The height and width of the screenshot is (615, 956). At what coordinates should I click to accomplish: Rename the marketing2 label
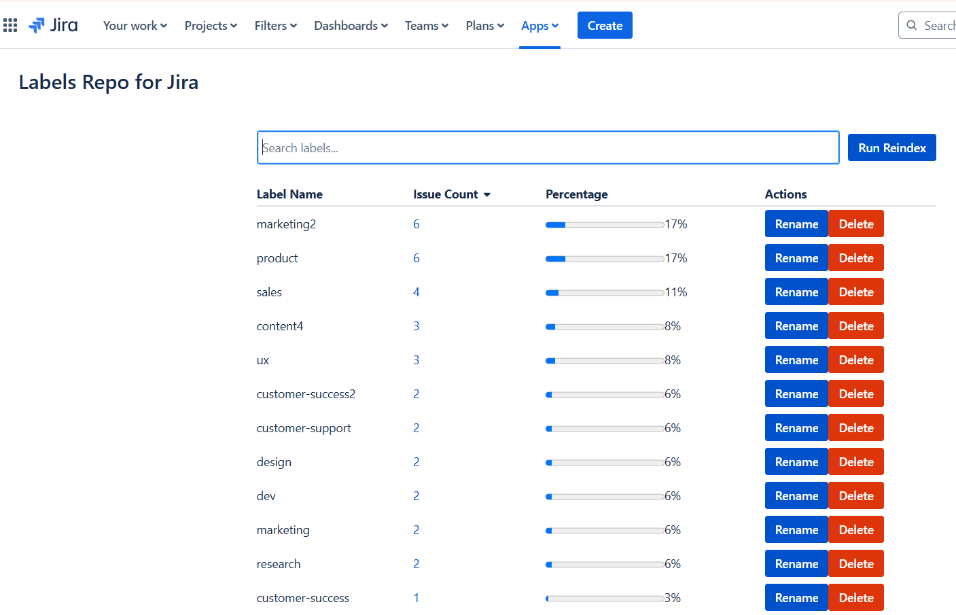pyautogui.click(x=796, y=224)
